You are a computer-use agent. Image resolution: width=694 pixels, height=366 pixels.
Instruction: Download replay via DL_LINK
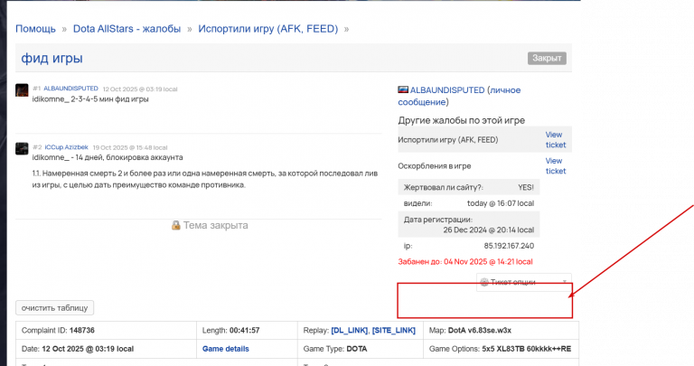tap(349, 330)
